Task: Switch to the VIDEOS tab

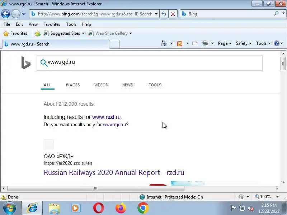Action: (101, 85)
